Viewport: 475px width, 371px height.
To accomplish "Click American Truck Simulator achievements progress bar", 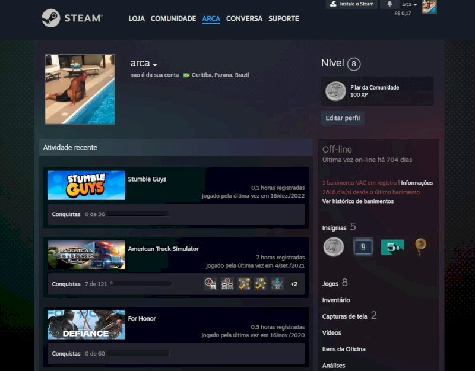I will 140,284.
